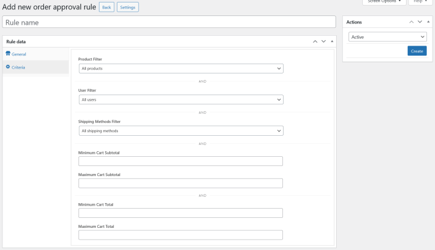Open the Shipping Methods Filter dropdown
The height and width of the screenshot is (250, 435).
(x=180, y=131)
